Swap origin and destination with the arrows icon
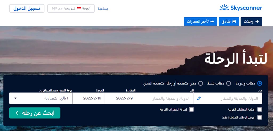Screen dimensions: 273x131 (x=199, y=98)
